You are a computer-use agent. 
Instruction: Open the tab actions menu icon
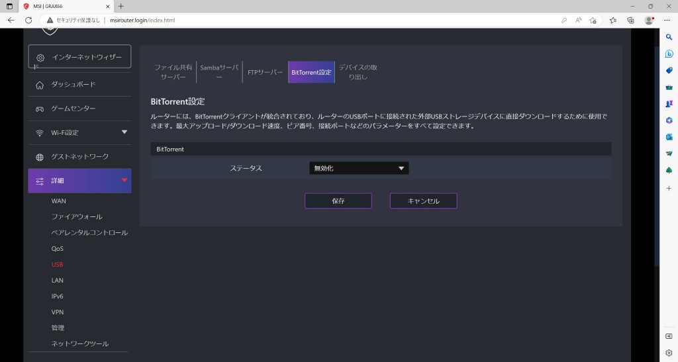9,7
